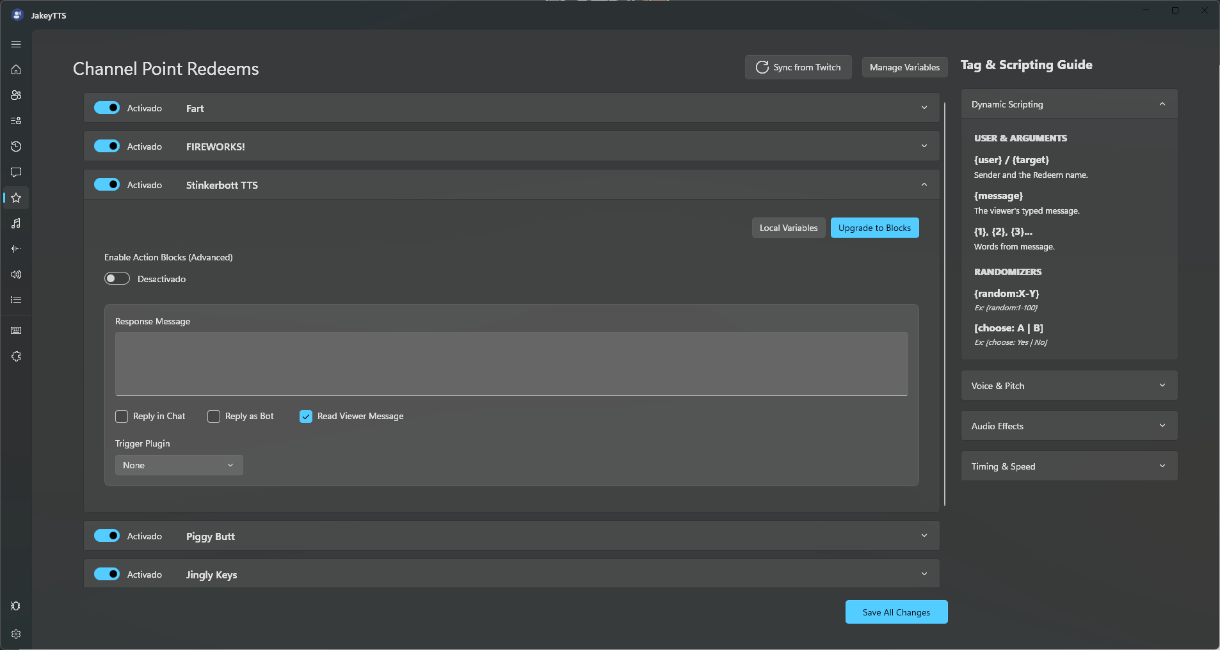
Task: Click the Upgrade to Blocks button
Action: click(874, 228)
